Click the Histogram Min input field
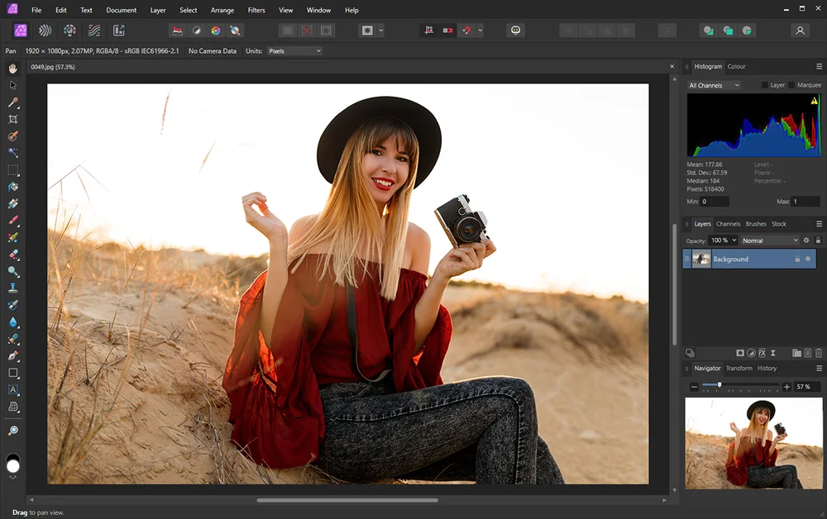Image resolution: width=827 pixels, height=519 pixels. pos(715,202)
